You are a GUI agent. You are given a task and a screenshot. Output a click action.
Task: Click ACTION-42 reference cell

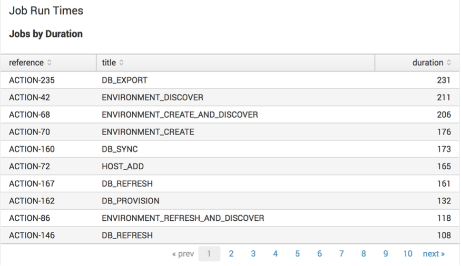[30, 98]
